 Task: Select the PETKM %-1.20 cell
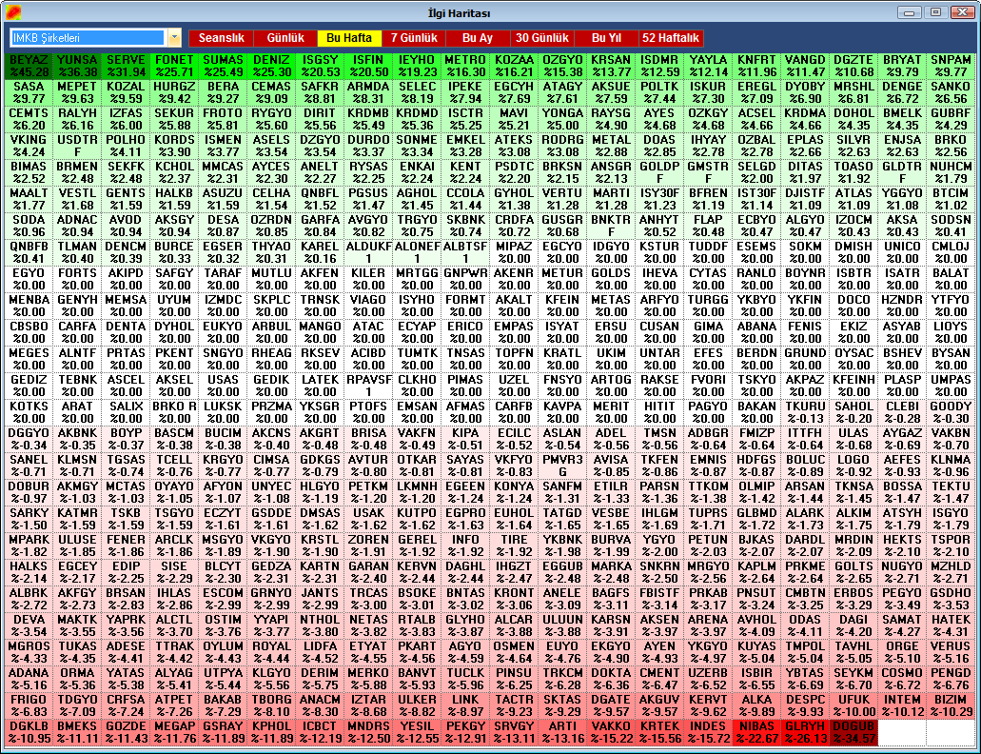[x=368, y=492]
